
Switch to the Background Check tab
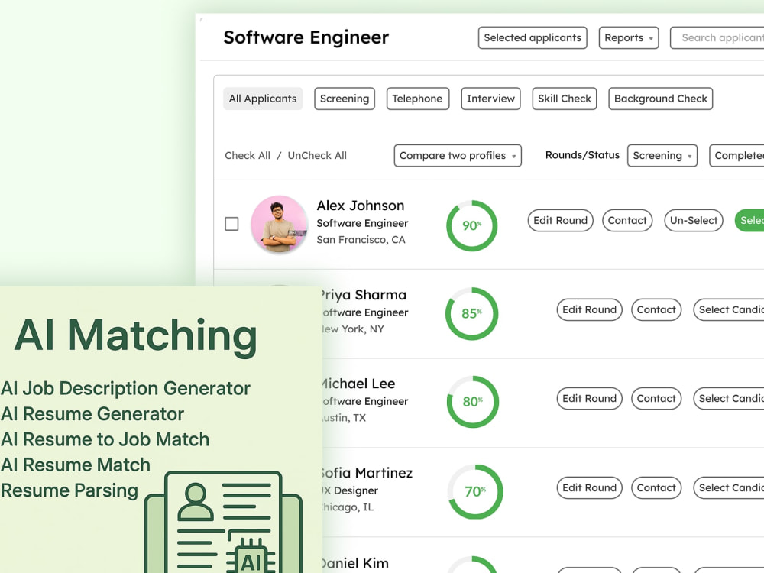tap(660, 99)
